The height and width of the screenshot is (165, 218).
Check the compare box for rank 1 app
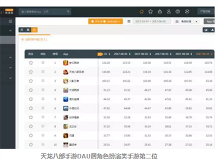43,63
